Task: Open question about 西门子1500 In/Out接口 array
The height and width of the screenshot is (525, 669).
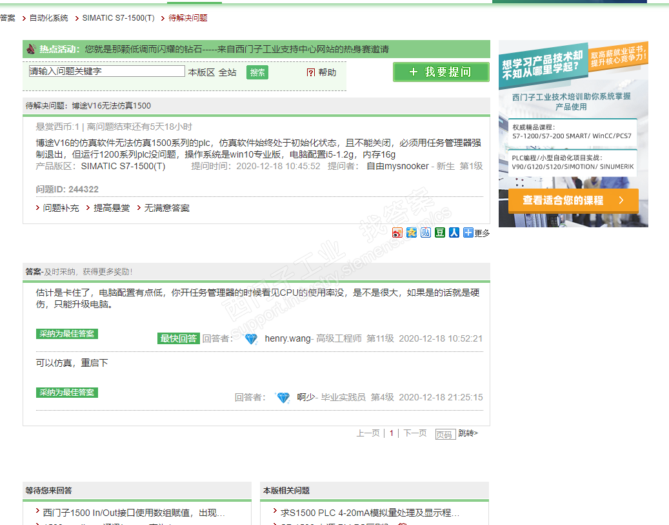Action: click(134, 513)
